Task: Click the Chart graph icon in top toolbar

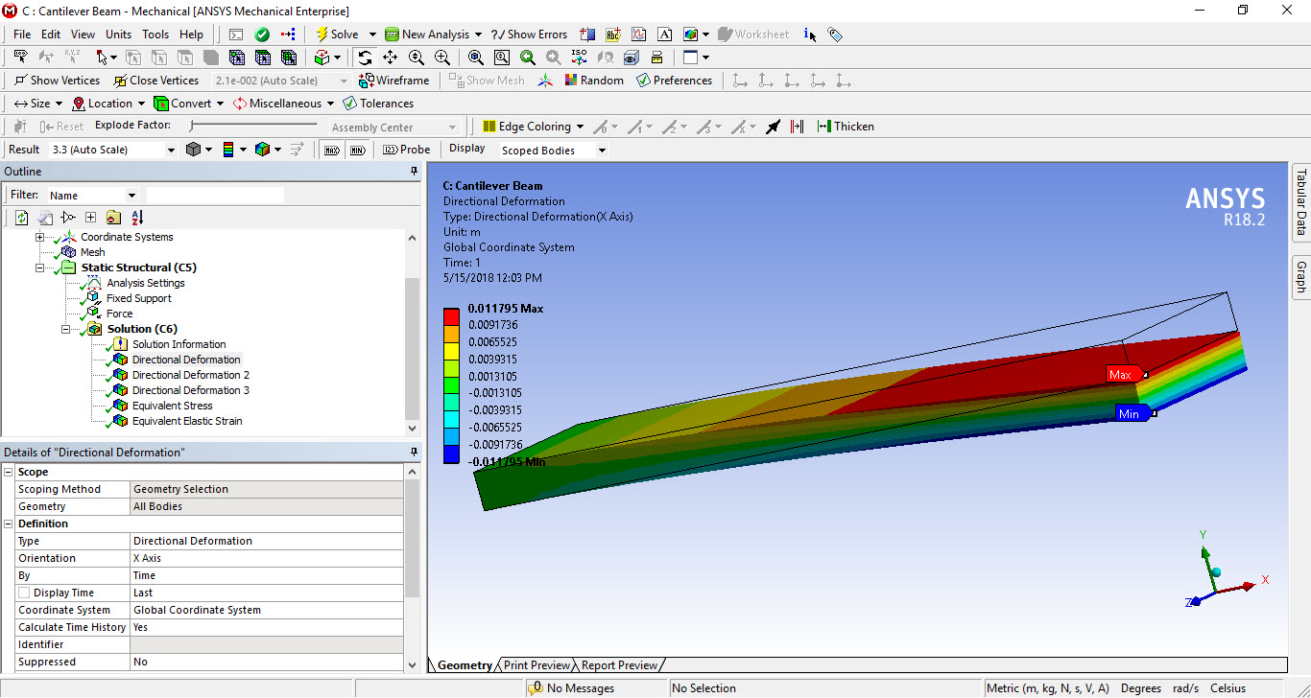Action: click(638, 34)
